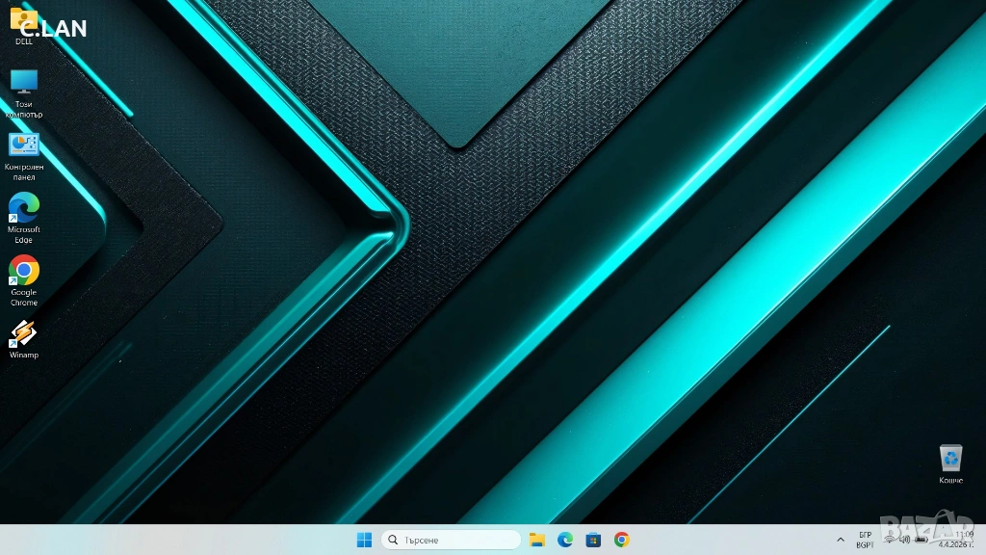Screen dimensions: 986x555
Task: Open File Explorer from the taskbar
Action: pyautogui.click(x=537, y=540)
